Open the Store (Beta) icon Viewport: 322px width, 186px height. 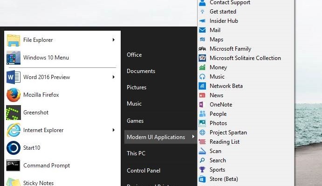tap(202, 179)
